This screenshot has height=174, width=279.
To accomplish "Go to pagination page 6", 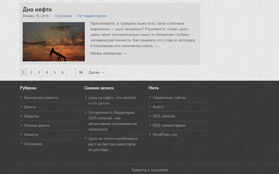I will pos(62,73).
